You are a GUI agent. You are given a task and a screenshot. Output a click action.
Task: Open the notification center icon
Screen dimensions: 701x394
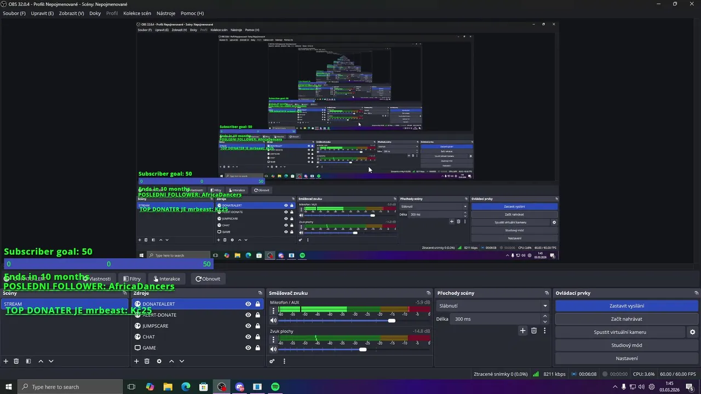[x=689, y=387]
